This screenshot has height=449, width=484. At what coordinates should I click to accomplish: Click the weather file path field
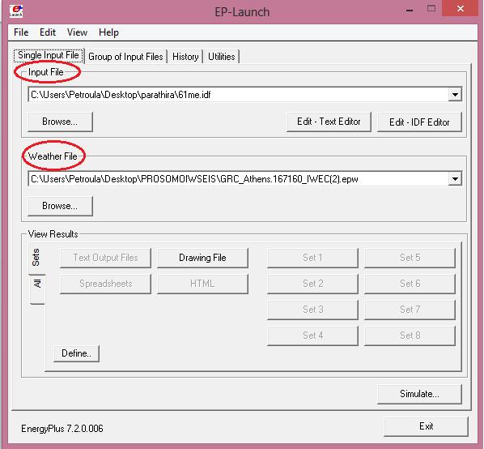238,179
